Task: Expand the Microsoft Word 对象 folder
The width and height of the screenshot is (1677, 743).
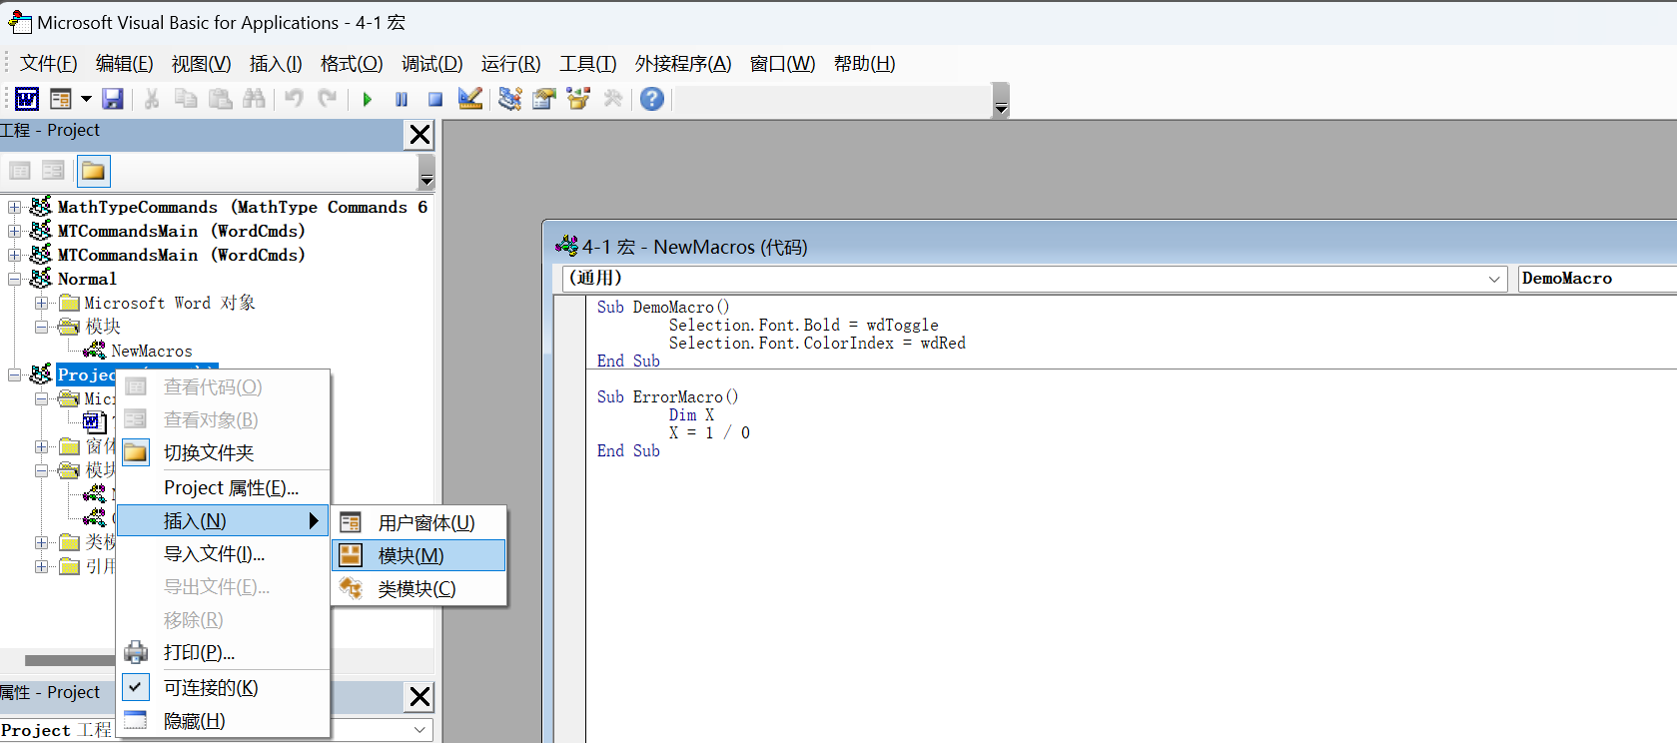Action: click(x=41, y=304)
